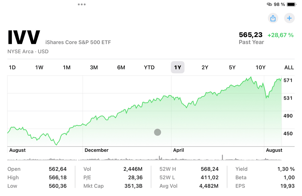Switch chart range to 1D
Image resolution: width=302 pixels, height=196 pixels.
coord(12,67)
